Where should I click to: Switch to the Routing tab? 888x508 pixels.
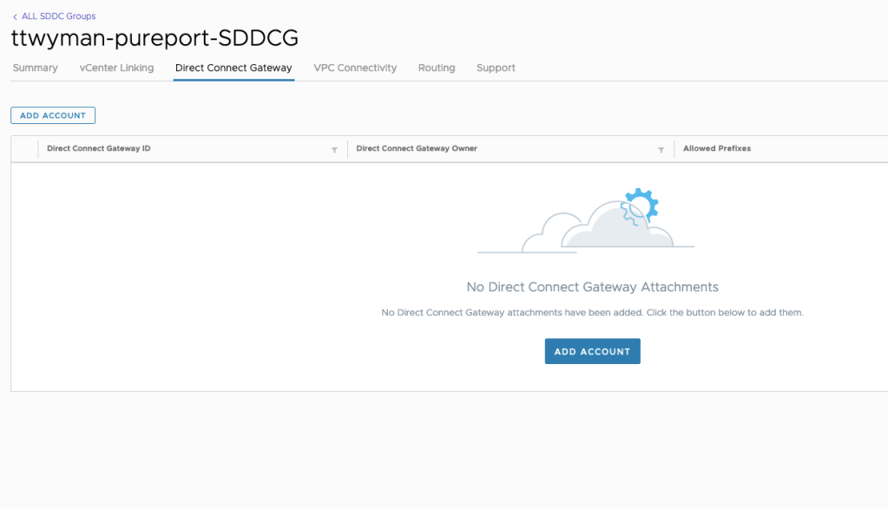coord(437,68)
